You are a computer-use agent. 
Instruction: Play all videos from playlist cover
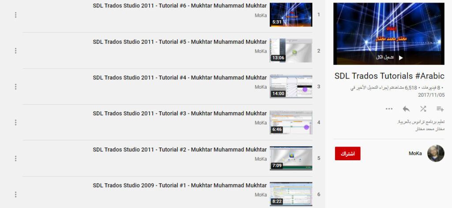[389, 58]
